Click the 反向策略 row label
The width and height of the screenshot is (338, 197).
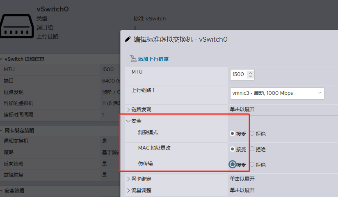click(x=14, y=164)
